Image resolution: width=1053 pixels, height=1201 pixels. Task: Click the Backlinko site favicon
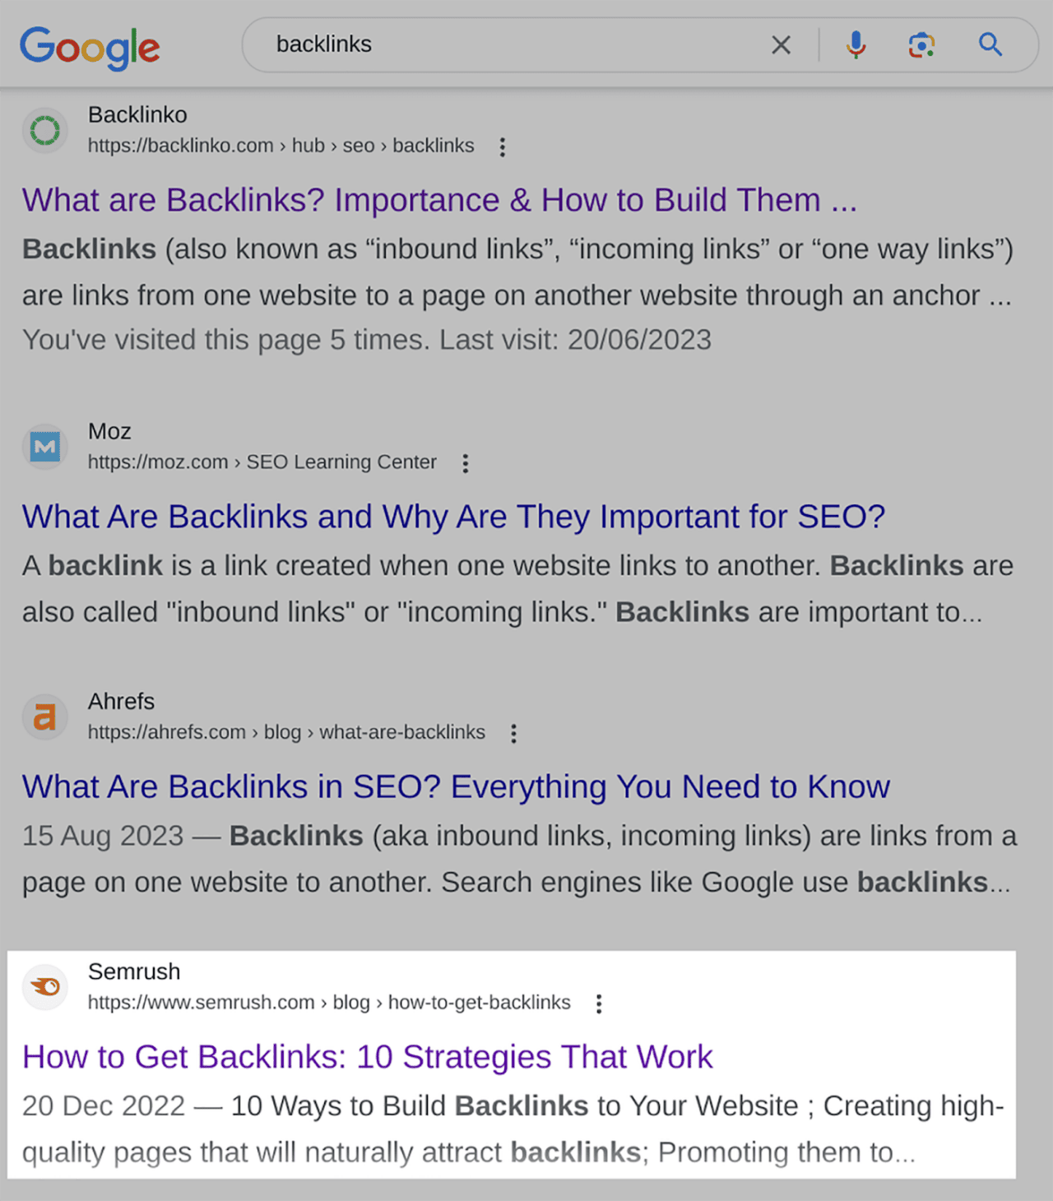(45, 130)
